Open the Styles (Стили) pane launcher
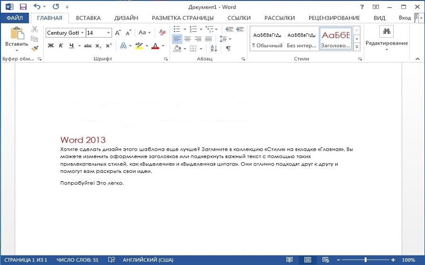425x265 pixels. [360, 59]
